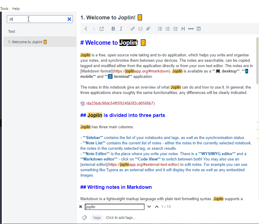Image resolution: width=259 pixels, height=224 pixels.
Task: Insert a code block
Action: point(140,29)
